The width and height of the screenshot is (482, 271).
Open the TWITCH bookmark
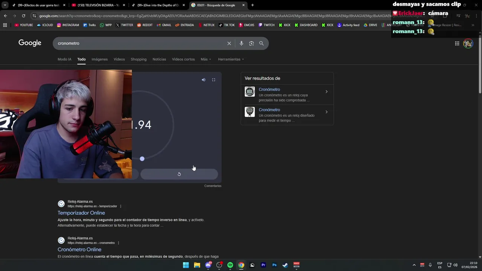[267, 25]
